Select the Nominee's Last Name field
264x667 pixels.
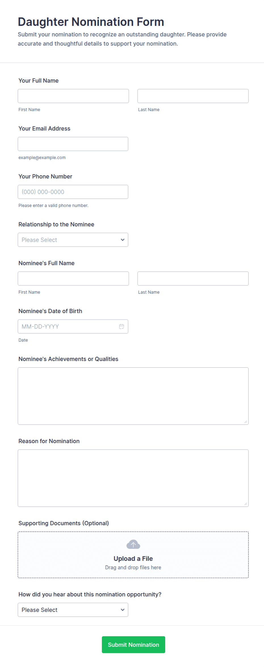(x=193, y=279)
